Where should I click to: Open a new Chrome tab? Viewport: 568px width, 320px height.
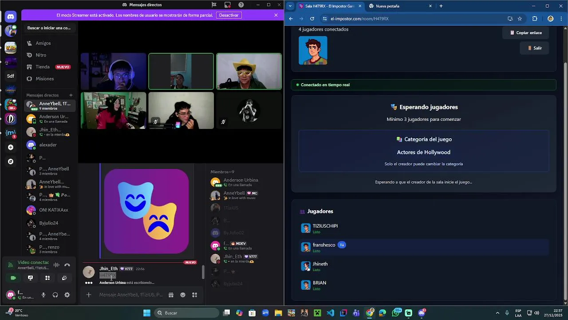pos(441,6)
